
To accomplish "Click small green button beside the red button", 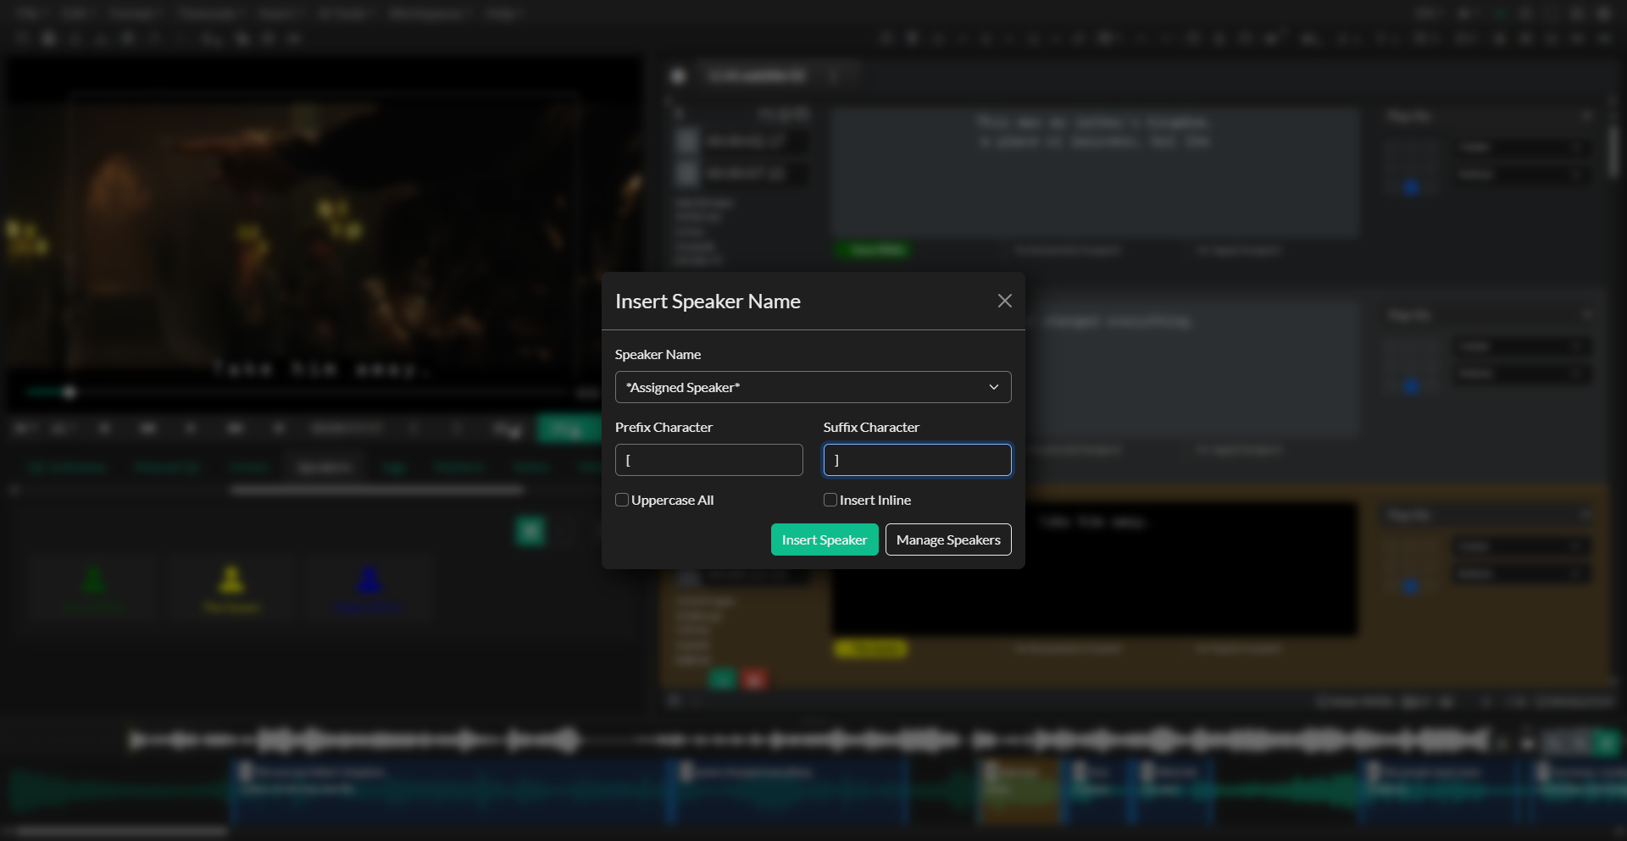I will (721, 679).
